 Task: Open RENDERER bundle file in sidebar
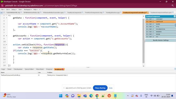(x=161, y=32)
